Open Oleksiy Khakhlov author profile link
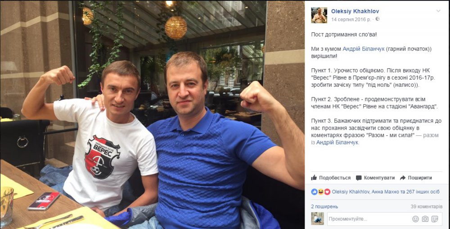 point(355,11)
